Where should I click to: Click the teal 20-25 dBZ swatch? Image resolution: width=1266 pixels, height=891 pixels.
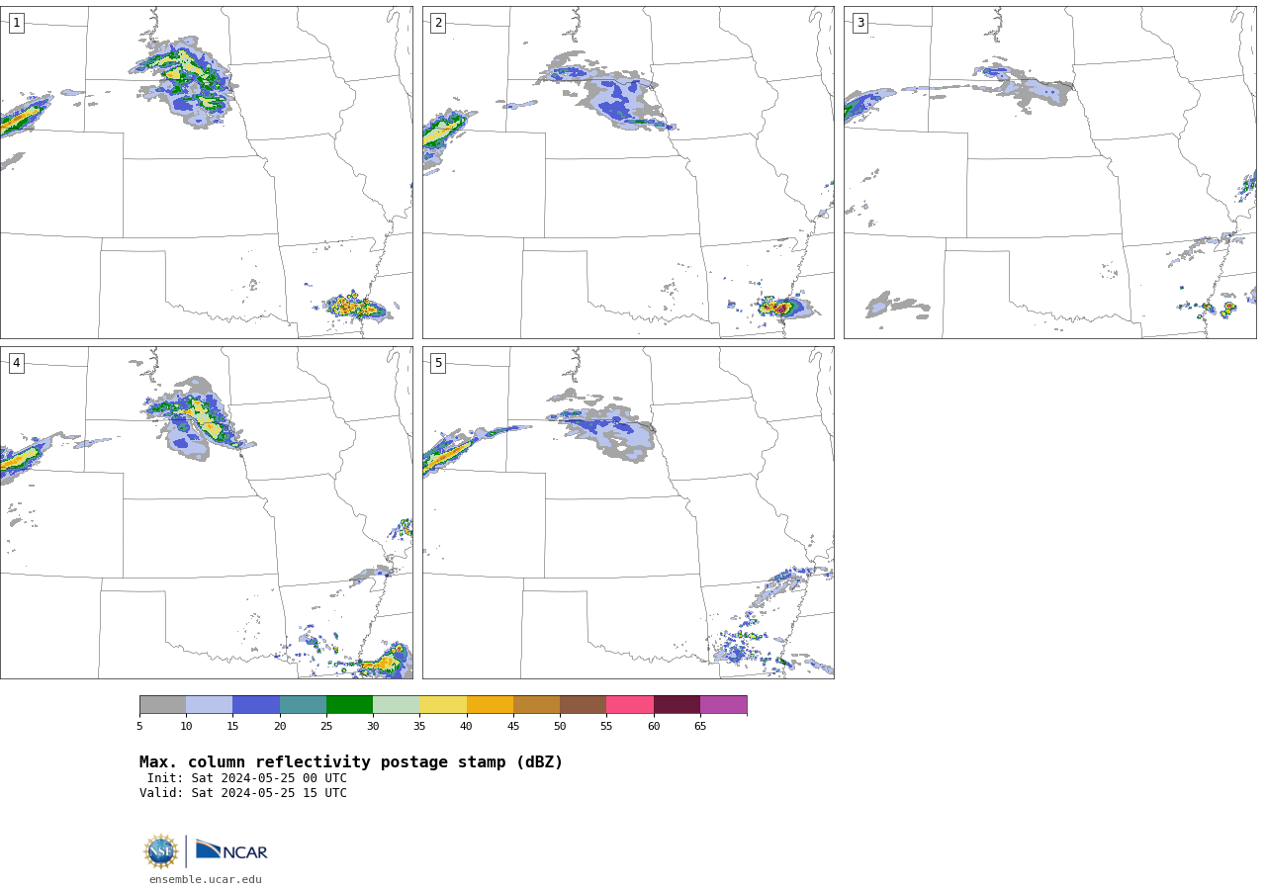click(303, 704)
